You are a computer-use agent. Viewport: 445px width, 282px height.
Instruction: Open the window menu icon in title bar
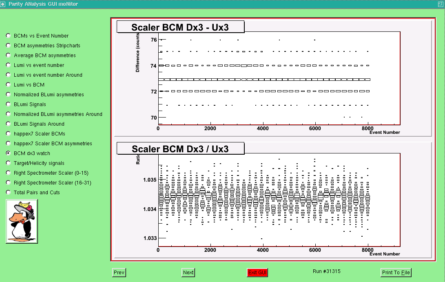2,4
